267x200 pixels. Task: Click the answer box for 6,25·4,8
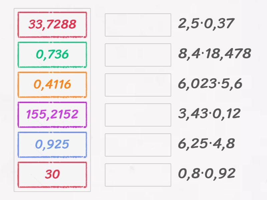(138, 145)
